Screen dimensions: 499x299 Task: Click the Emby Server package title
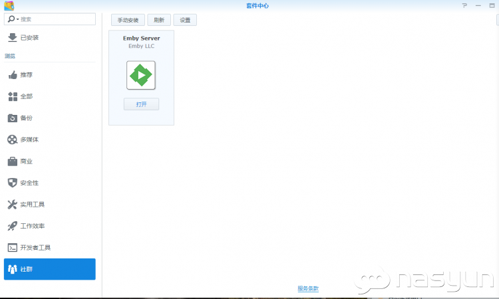(141, 38)
